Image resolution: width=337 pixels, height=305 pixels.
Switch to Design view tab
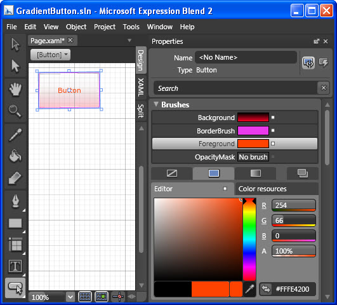tap(141, 60)
